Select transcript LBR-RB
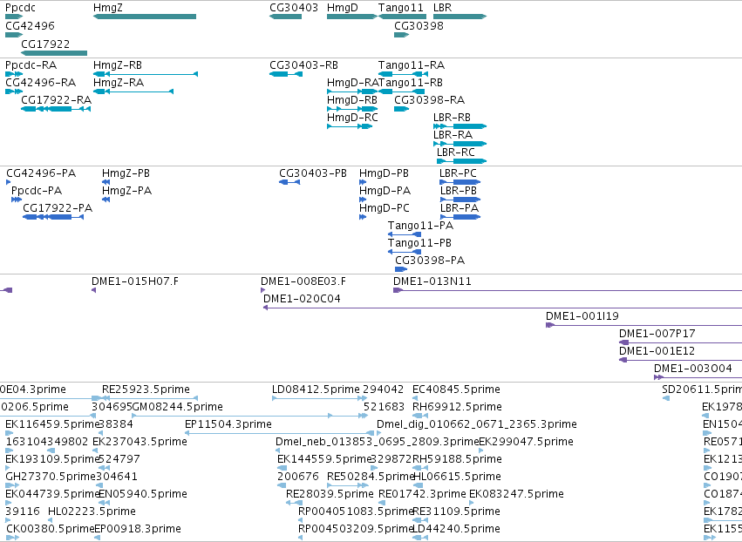The image size is (742, 542). (452, 118)
